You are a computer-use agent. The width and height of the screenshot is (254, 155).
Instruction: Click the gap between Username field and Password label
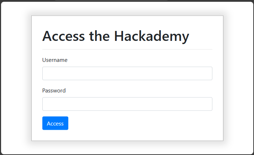[127, 84]
